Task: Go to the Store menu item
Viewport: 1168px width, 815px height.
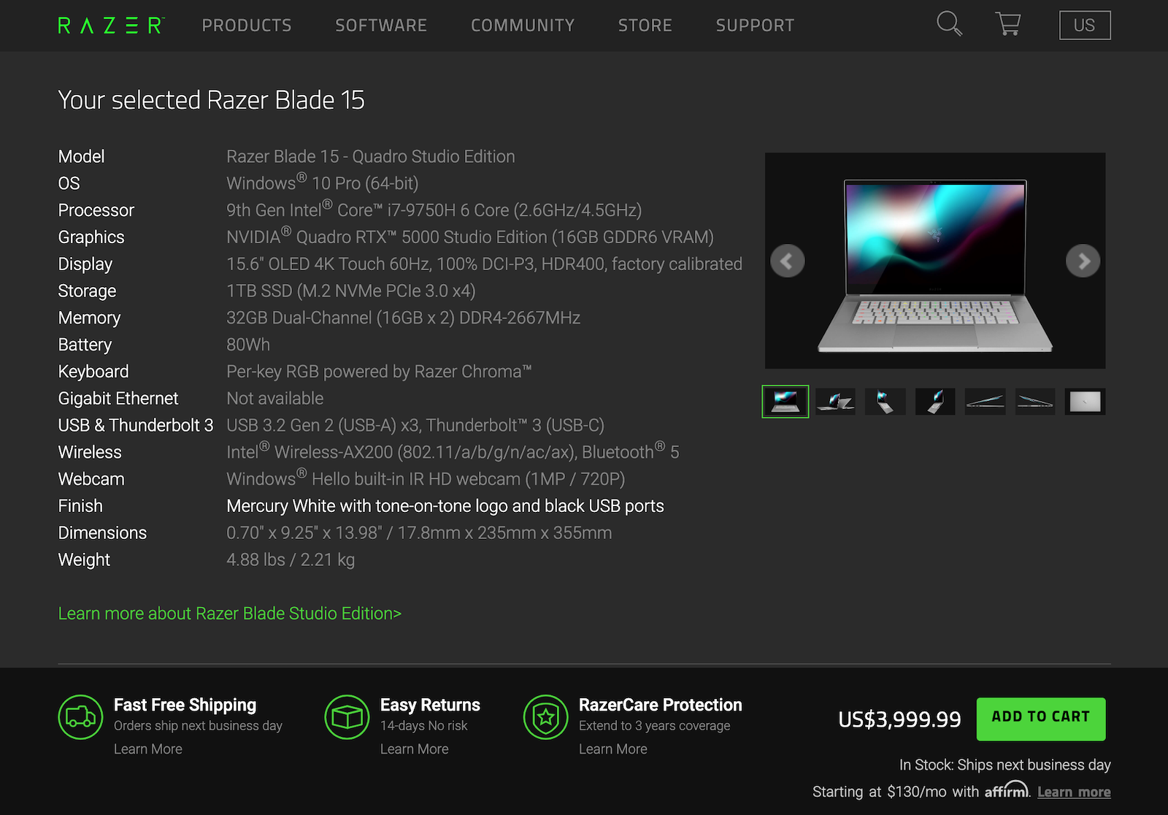Action: click(645, 26)
